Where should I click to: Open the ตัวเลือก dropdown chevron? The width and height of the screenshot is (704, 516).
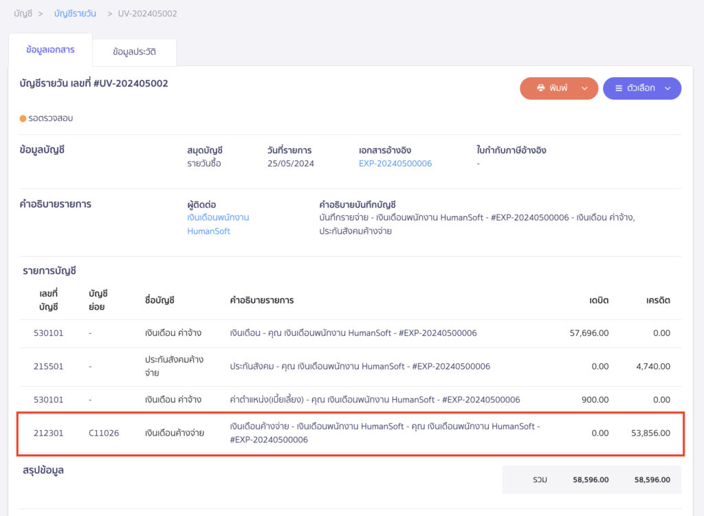667,88
